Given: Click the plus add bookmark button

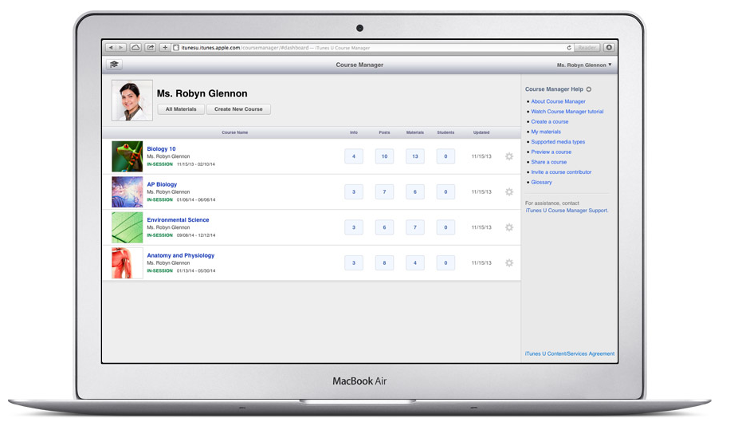Looking at the screenshot, I should (x=165, y=48).
